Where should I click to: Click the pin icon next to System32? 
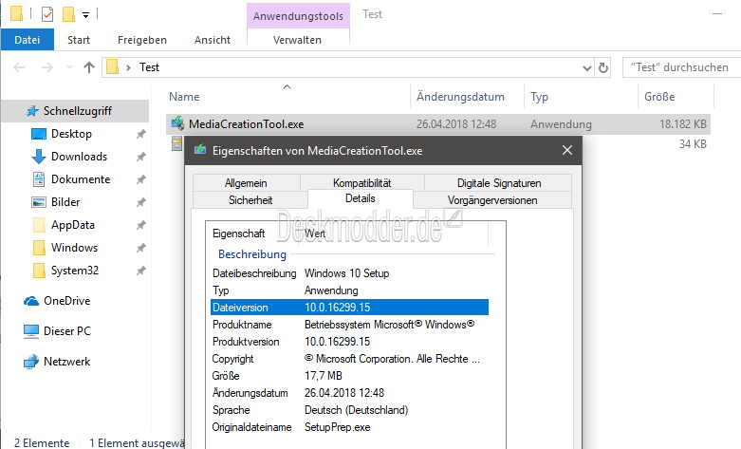click(x=140, y=271)
